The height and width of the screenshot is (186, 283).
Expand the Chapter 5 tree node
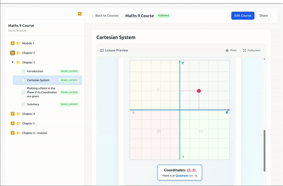(12, 124)
